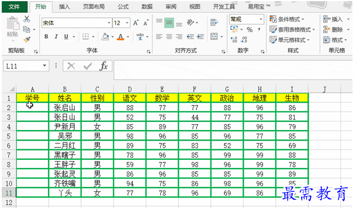Click the formula bar cancel X button
Viewport: 353px width, 212px height.
[71, 66]
